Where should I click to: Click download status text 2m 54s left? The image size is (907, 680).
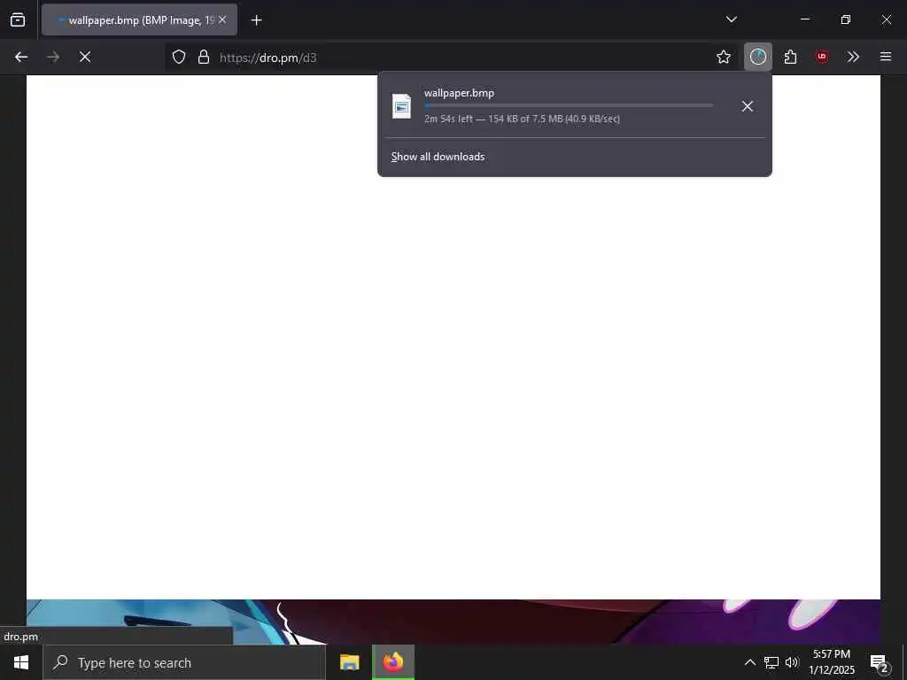[x=522, y=120]
